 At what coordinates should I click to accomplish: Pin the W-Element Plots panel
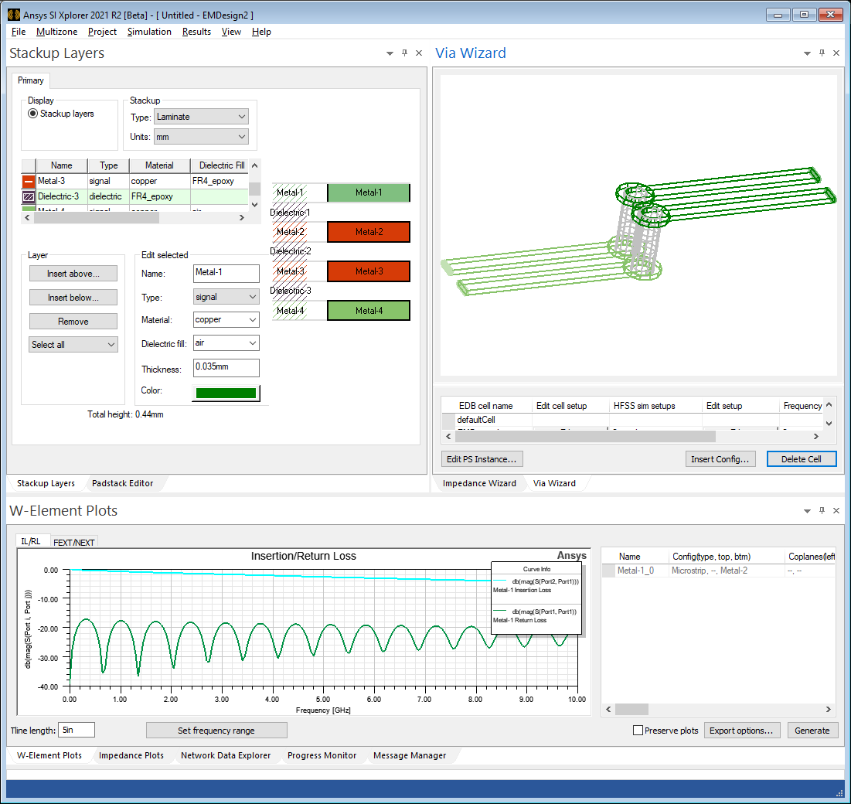822,511
